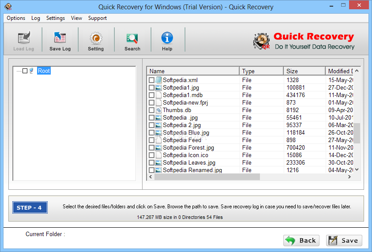Screen dimensions: 372x252
Task: Click the Softpedia.xml file icon
Action: (158, 80)
